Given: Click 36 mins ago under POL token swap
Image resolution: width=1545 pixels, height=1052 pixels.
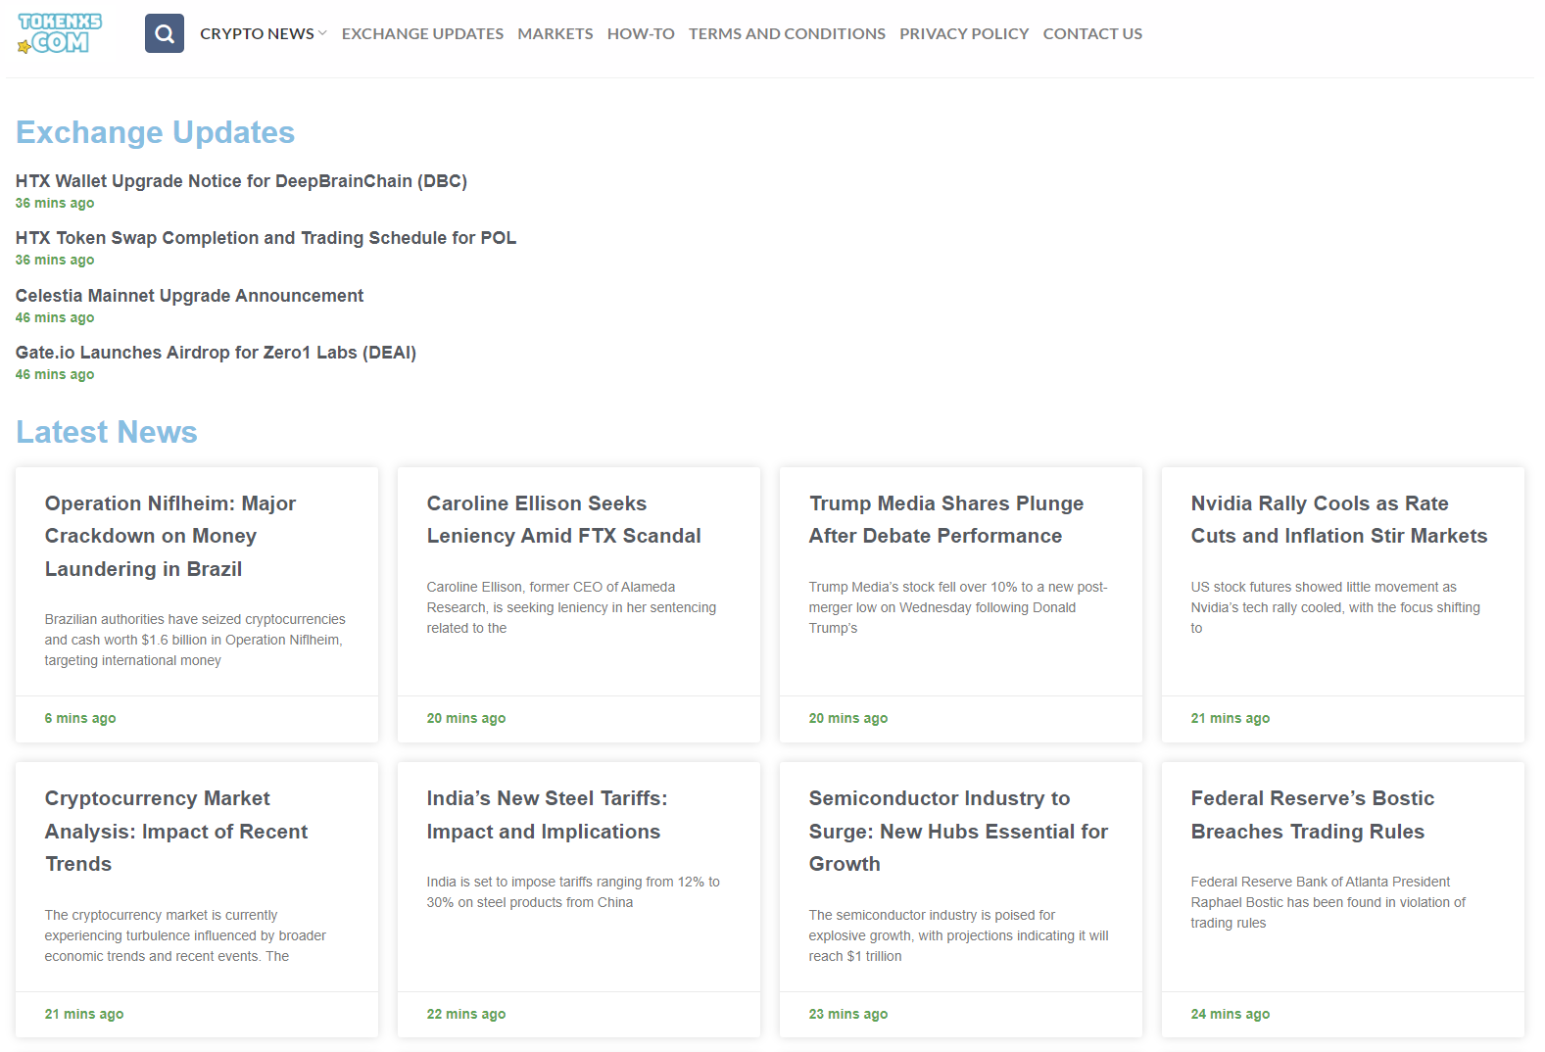Looking at the screenshot, I should [55, 260].
